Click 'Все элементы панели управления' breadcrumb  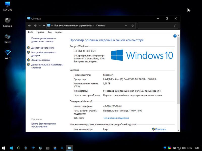(73, 26)
